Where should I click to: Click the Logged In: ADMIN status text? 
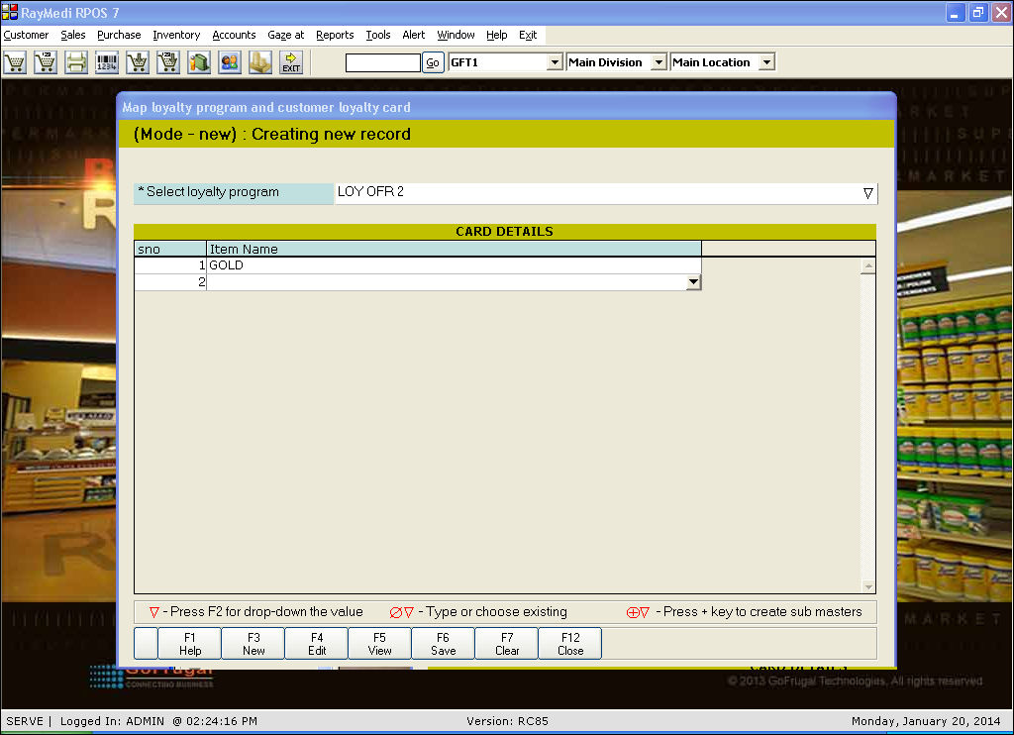pyautogui.click(x=112, y=721)
